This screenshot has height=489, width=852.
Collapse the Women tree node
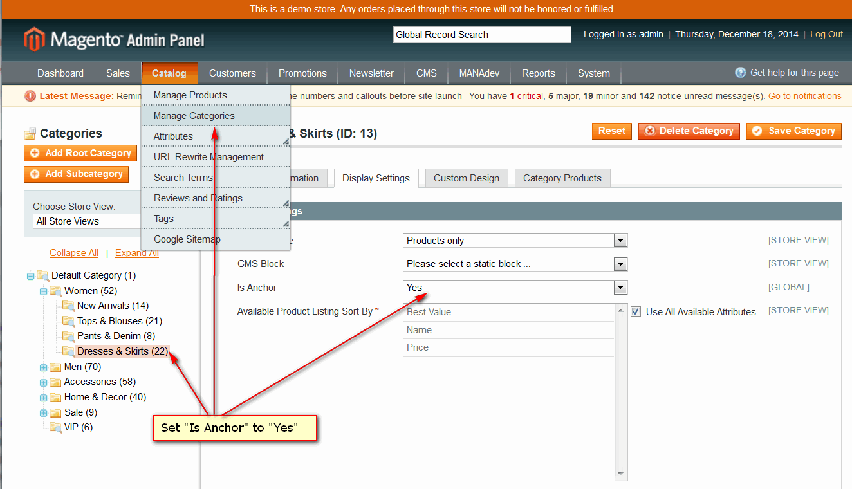(43, 291)
